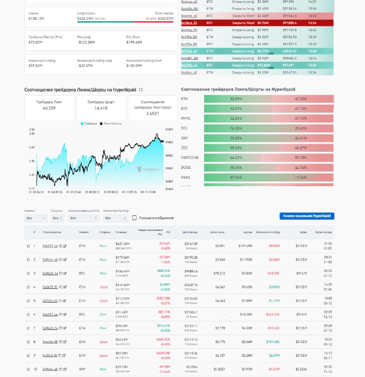
Task: Open the "Комиссия Funding" filter select
Action: (115, 218)
